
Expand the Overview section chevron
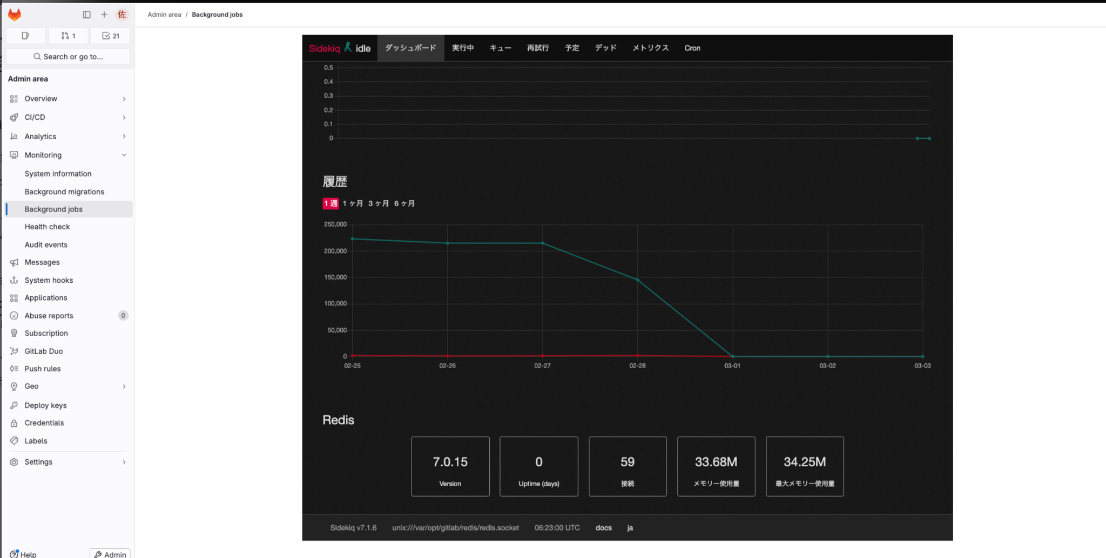(124, 99)
